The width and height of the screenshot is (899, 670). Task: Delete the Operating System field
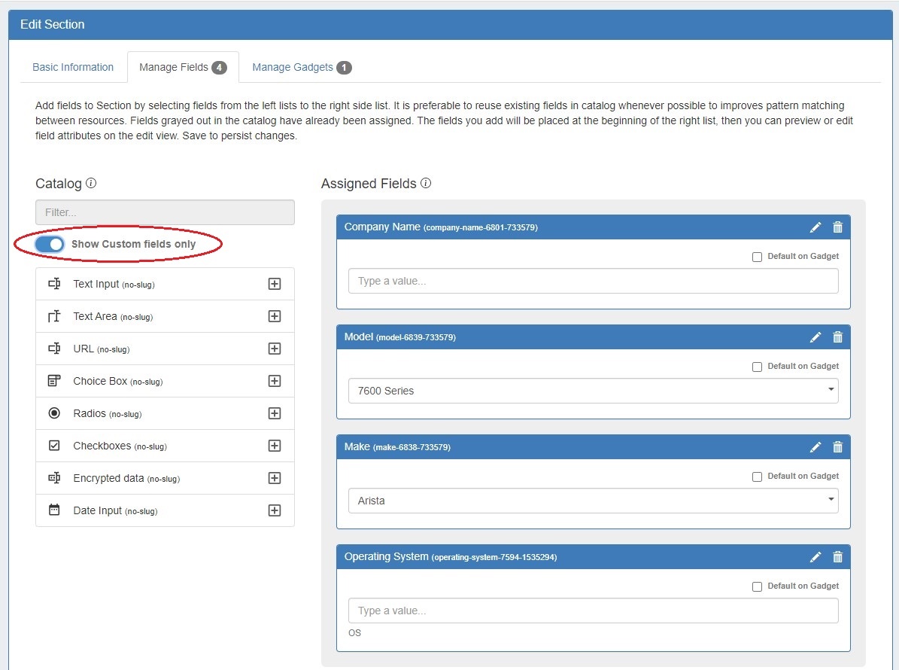837,557
